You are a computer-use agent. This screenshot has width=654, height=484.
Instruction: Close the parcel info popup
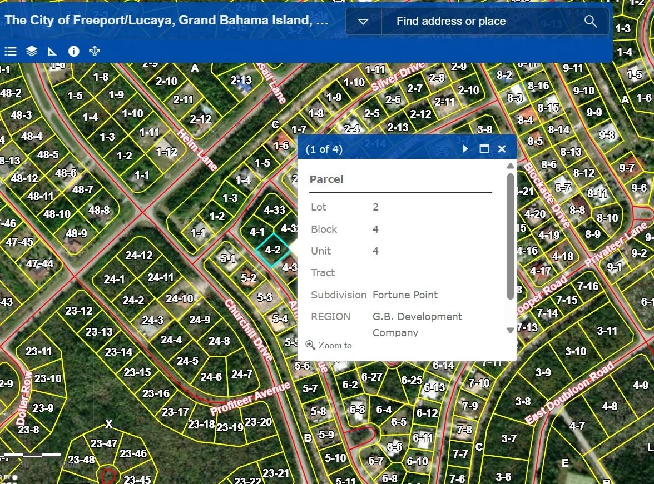tap(502, 149)
